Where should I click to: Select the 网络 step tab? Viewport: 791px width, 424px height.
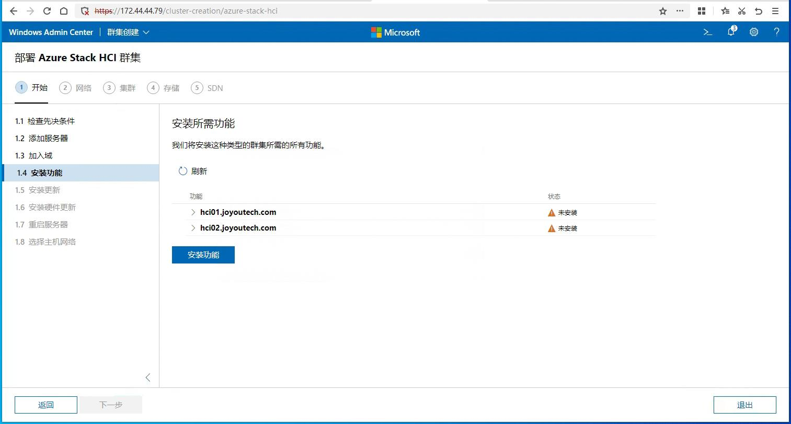(x=75, y=88)
